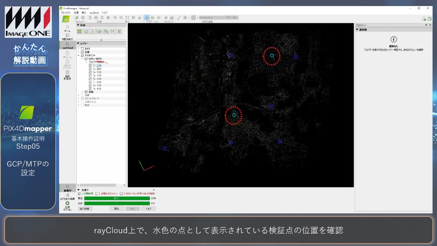
Task: Collapse the タイポイント tree node
Action: [x=79, y=55]
